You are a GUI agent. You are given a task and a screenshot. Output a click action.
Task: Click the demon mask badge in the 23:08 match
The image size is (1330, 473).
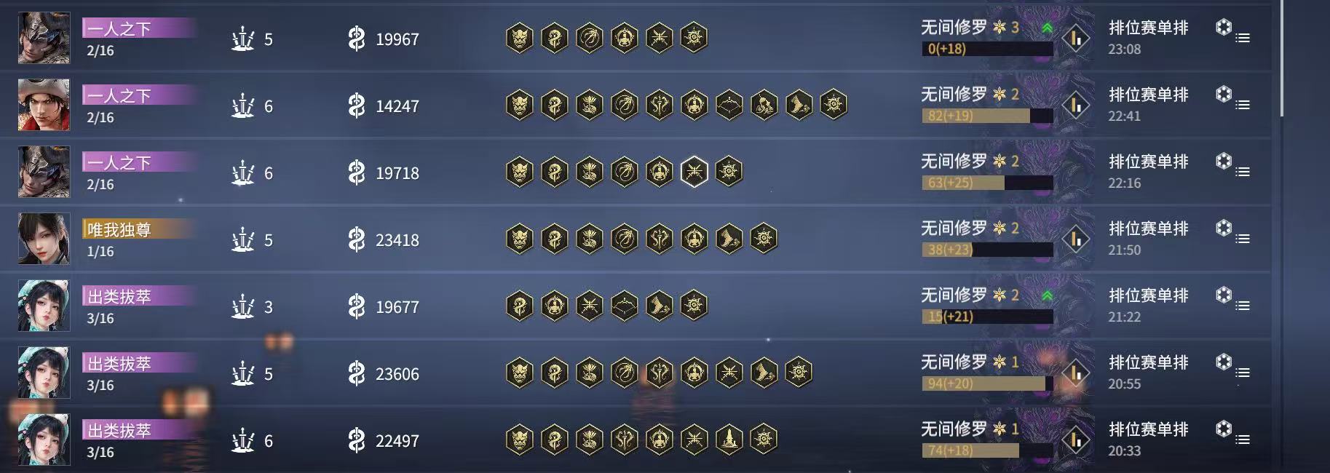click(x=519, y=38)
